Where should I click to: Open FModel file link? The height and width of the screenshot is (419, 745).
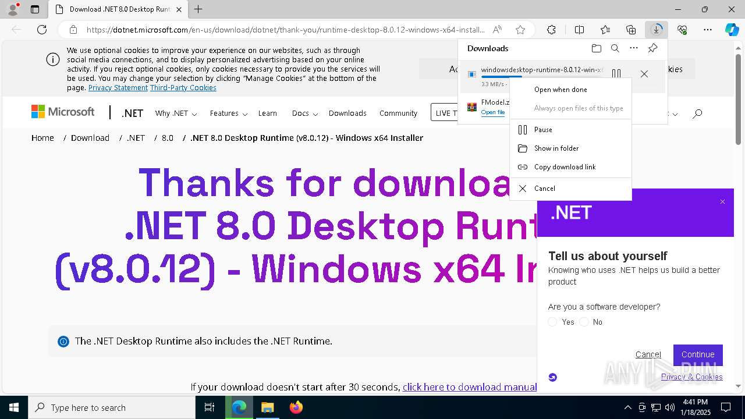493,112
